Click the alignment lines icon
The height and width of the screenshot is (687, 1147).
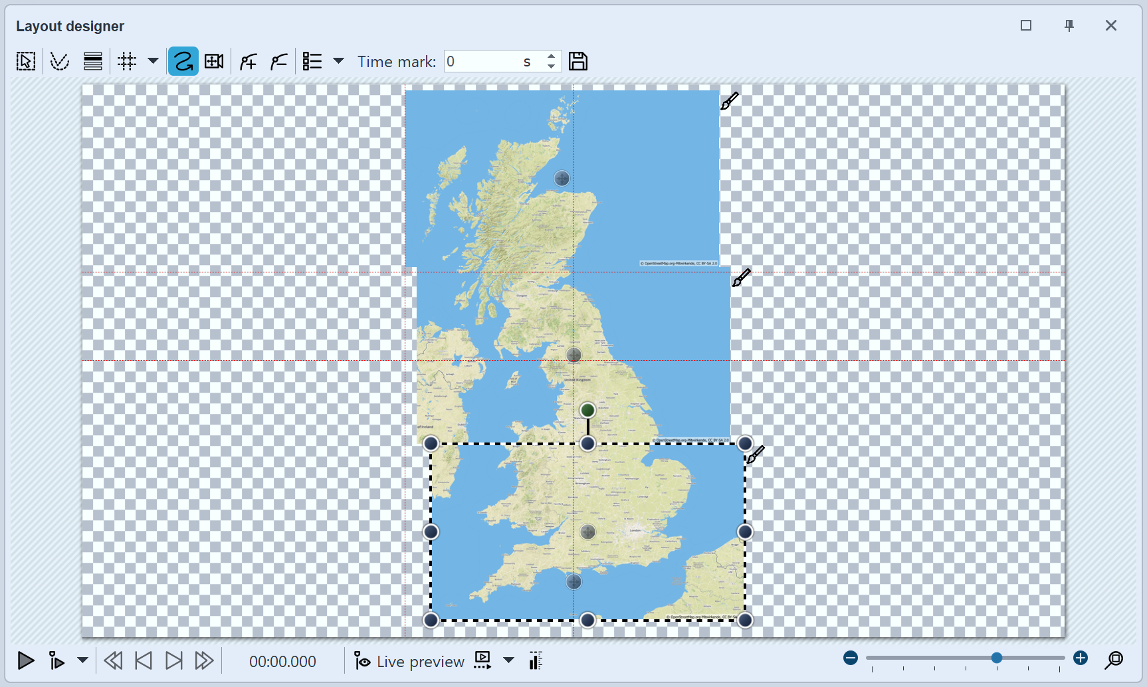(x=92, y=60)
